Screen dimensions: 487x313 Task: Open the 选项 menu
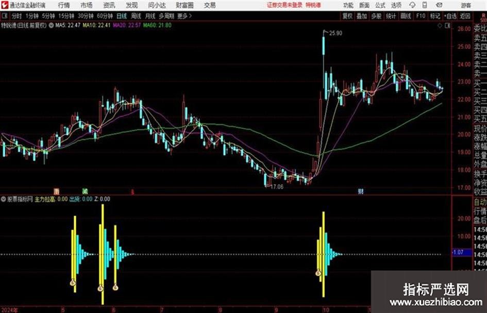coord(396,5)
